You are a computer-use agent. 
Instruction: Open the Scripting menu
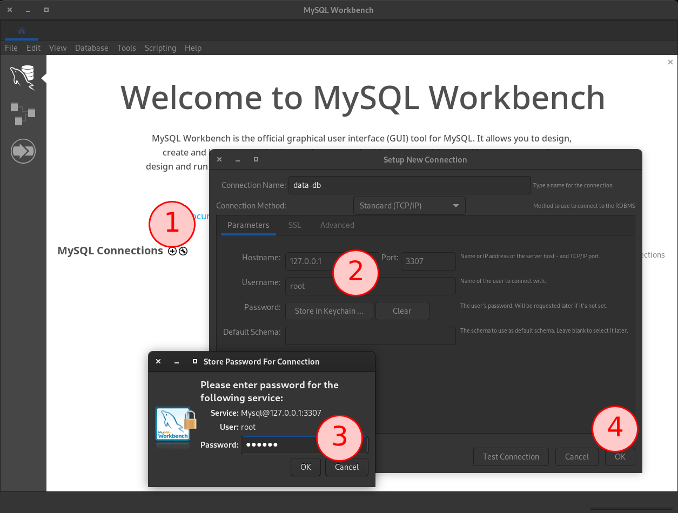coord(160,48)
